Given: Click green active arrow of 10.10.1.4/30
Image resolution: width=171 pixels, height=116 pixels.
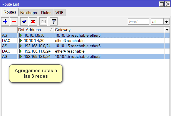Looking at the screenshot, I should [x=20, y=41].
